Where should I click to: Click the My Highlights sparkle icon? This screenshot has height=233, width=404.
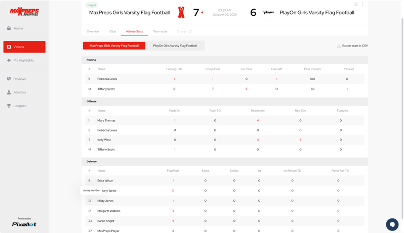pyautogui.click(x=9, y=60)
